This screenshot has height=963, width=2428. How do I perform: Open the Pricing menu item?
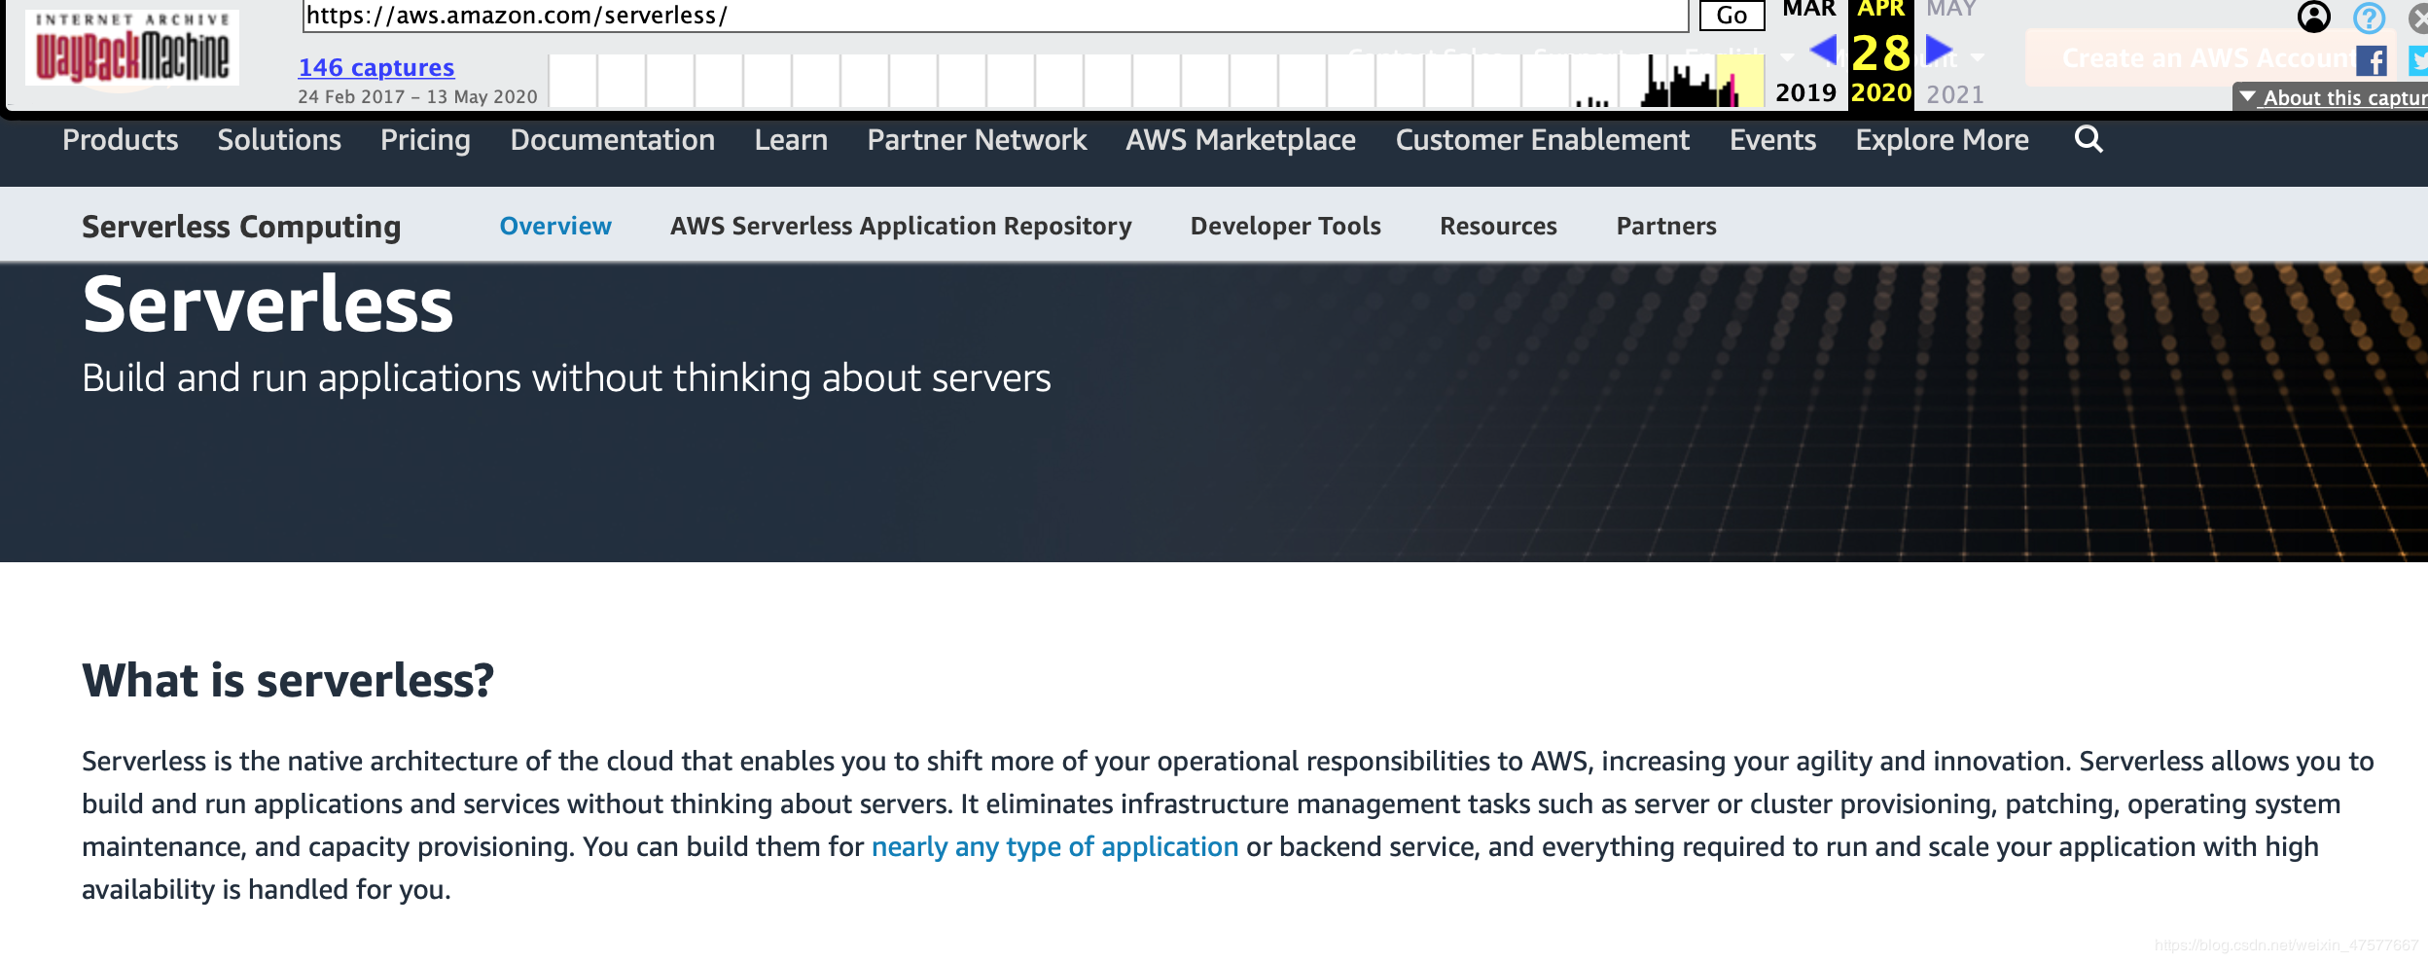(425, 140)
